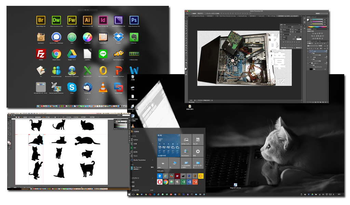The height and width of the screenshot is (205, 350).
Task: Open the layer blend mode dropdown
Action: point(313,46)
